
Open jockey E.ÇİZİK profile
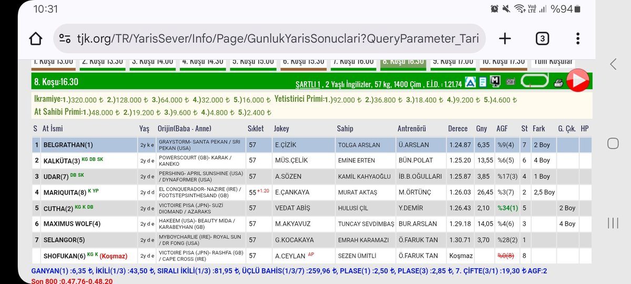(x=286, y=145)
